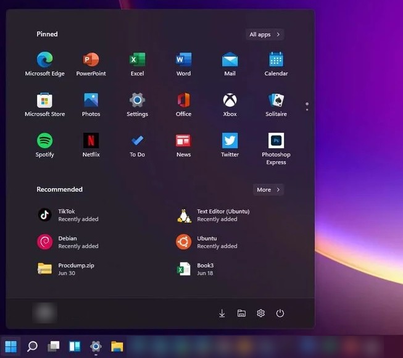
Task: Click the Windows Start button in taskbar
Action: pyautogui.click(x=10, y=346)
